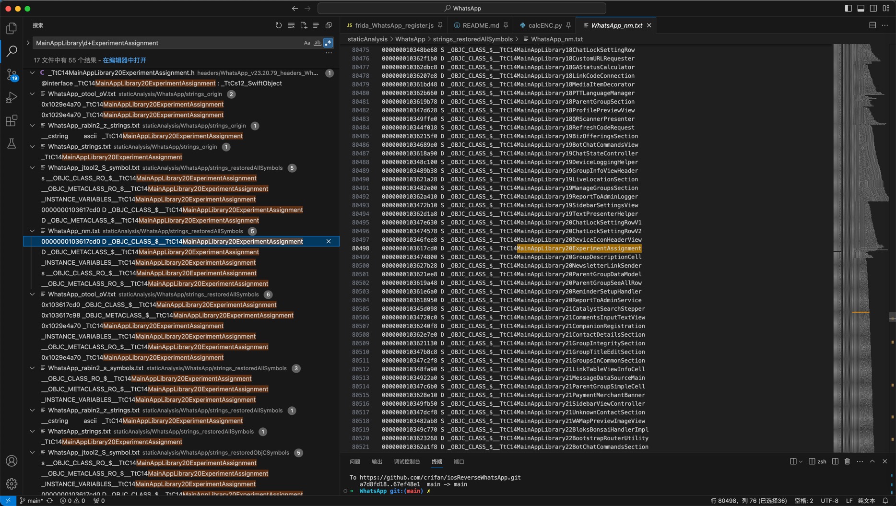Collapse _TtC14MainAppLibrary20ExperimentAssignment.h result group
Viewport: 896px width, 506px height.
(x=32, y=73)
